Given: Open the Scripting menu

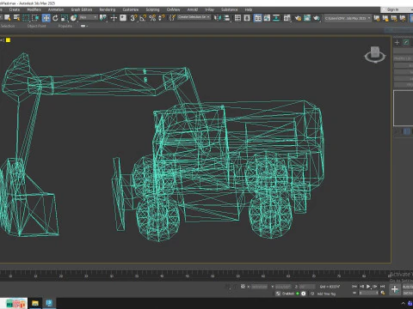Looking at the screenshot, I should point(152,9).
